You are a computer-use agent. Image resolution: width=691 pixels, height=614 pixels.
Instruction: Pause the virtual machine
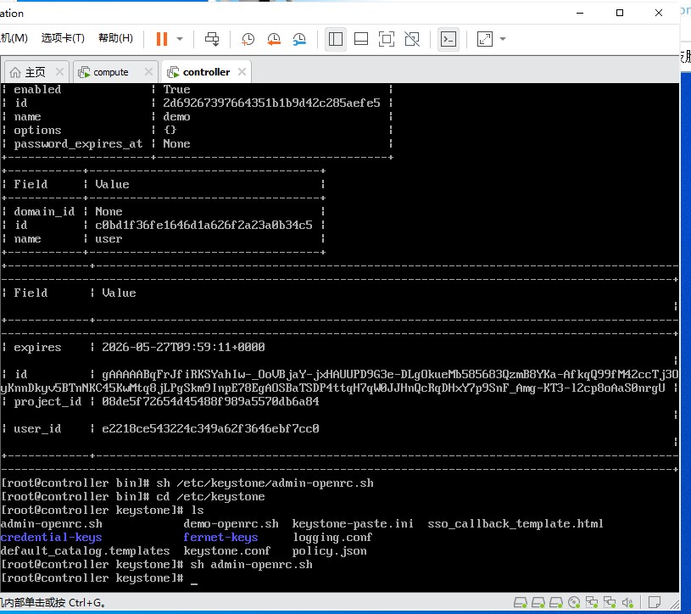point(162,39)
